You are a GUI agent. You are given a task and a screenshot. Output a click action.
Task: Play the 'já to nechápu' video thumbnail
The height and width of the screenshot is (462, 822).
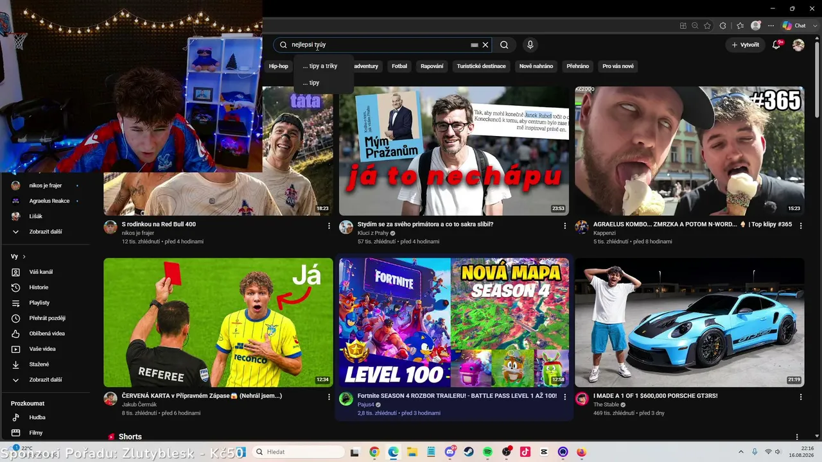pos(454,151)
